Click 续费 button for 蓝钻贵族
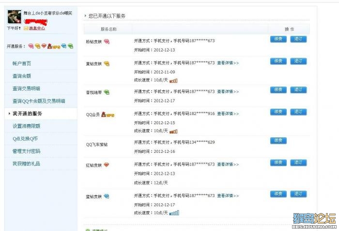 point(278,194)
